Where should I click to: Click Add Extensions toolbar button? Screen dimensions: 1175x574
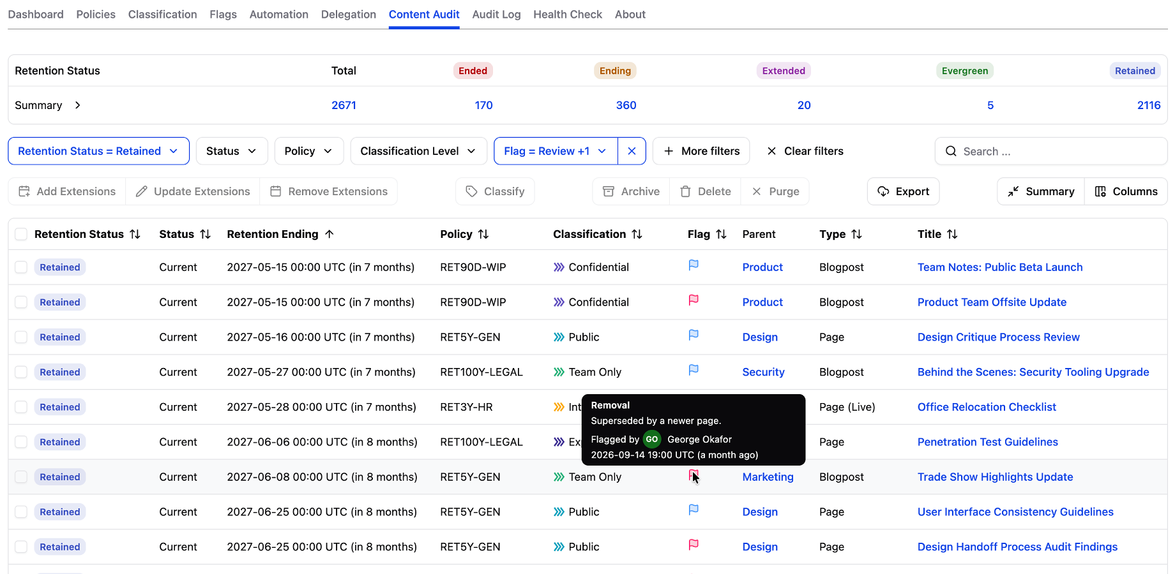pos(67,191)
